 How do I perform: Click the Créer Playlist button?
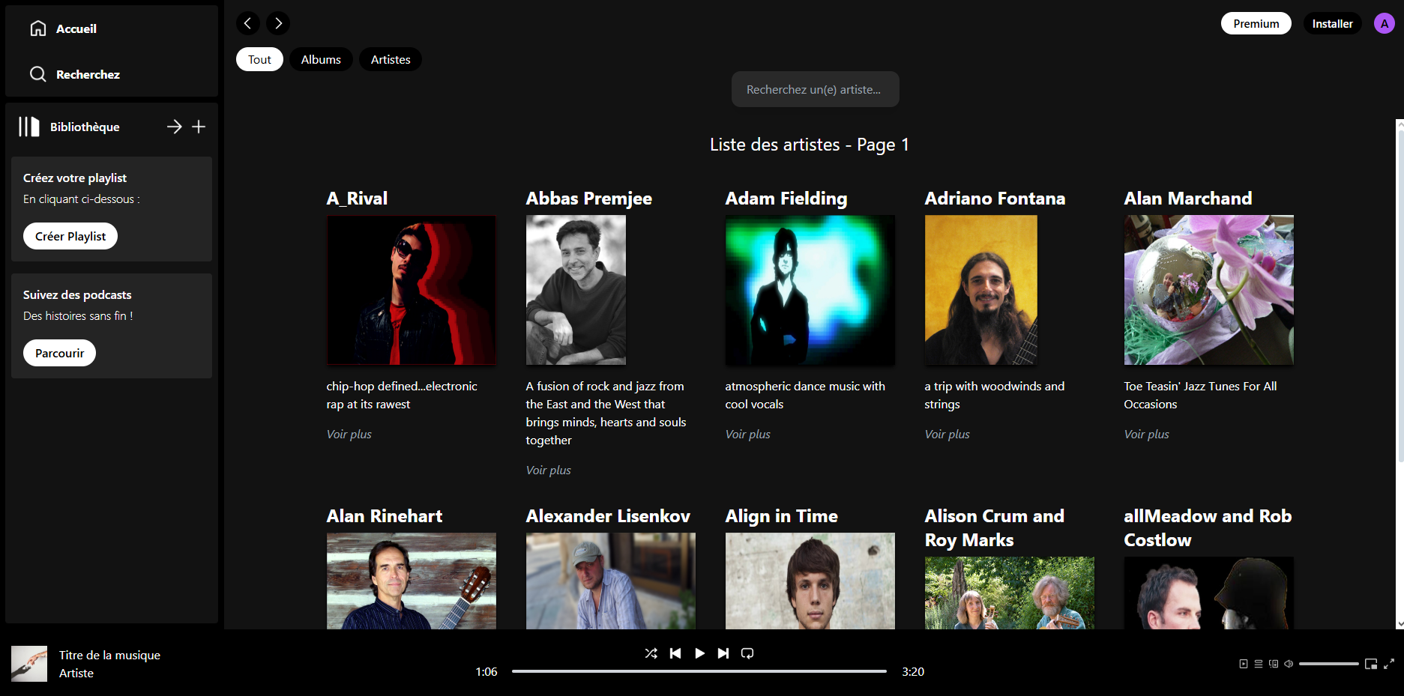click(70, 235)
